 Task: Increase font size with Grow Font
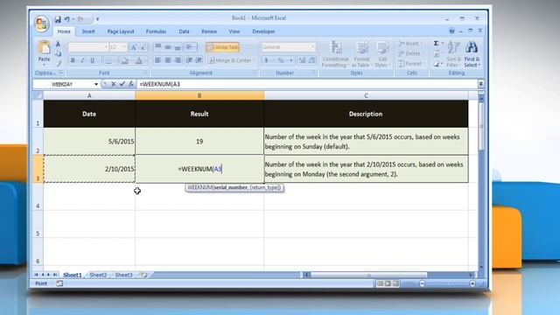[x=134, y=47]
